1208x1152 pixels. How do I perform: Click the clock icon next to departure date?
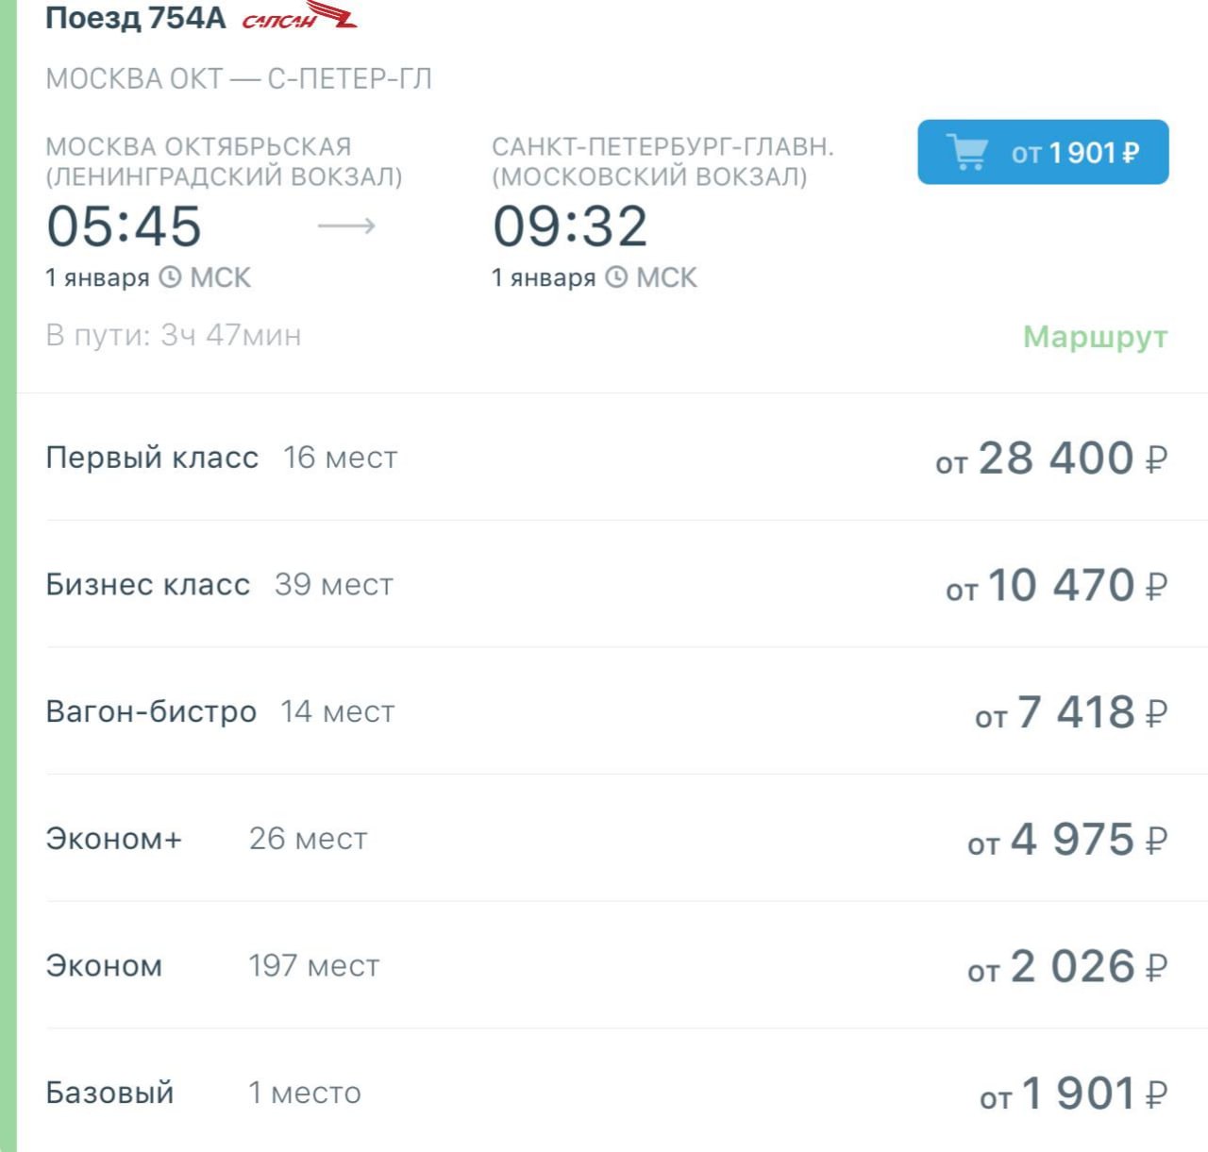tap(168, 277)
